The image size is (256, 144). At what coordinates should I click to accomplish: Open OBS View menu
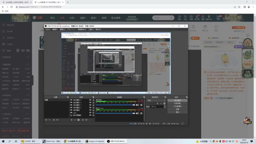click(62, 29)
